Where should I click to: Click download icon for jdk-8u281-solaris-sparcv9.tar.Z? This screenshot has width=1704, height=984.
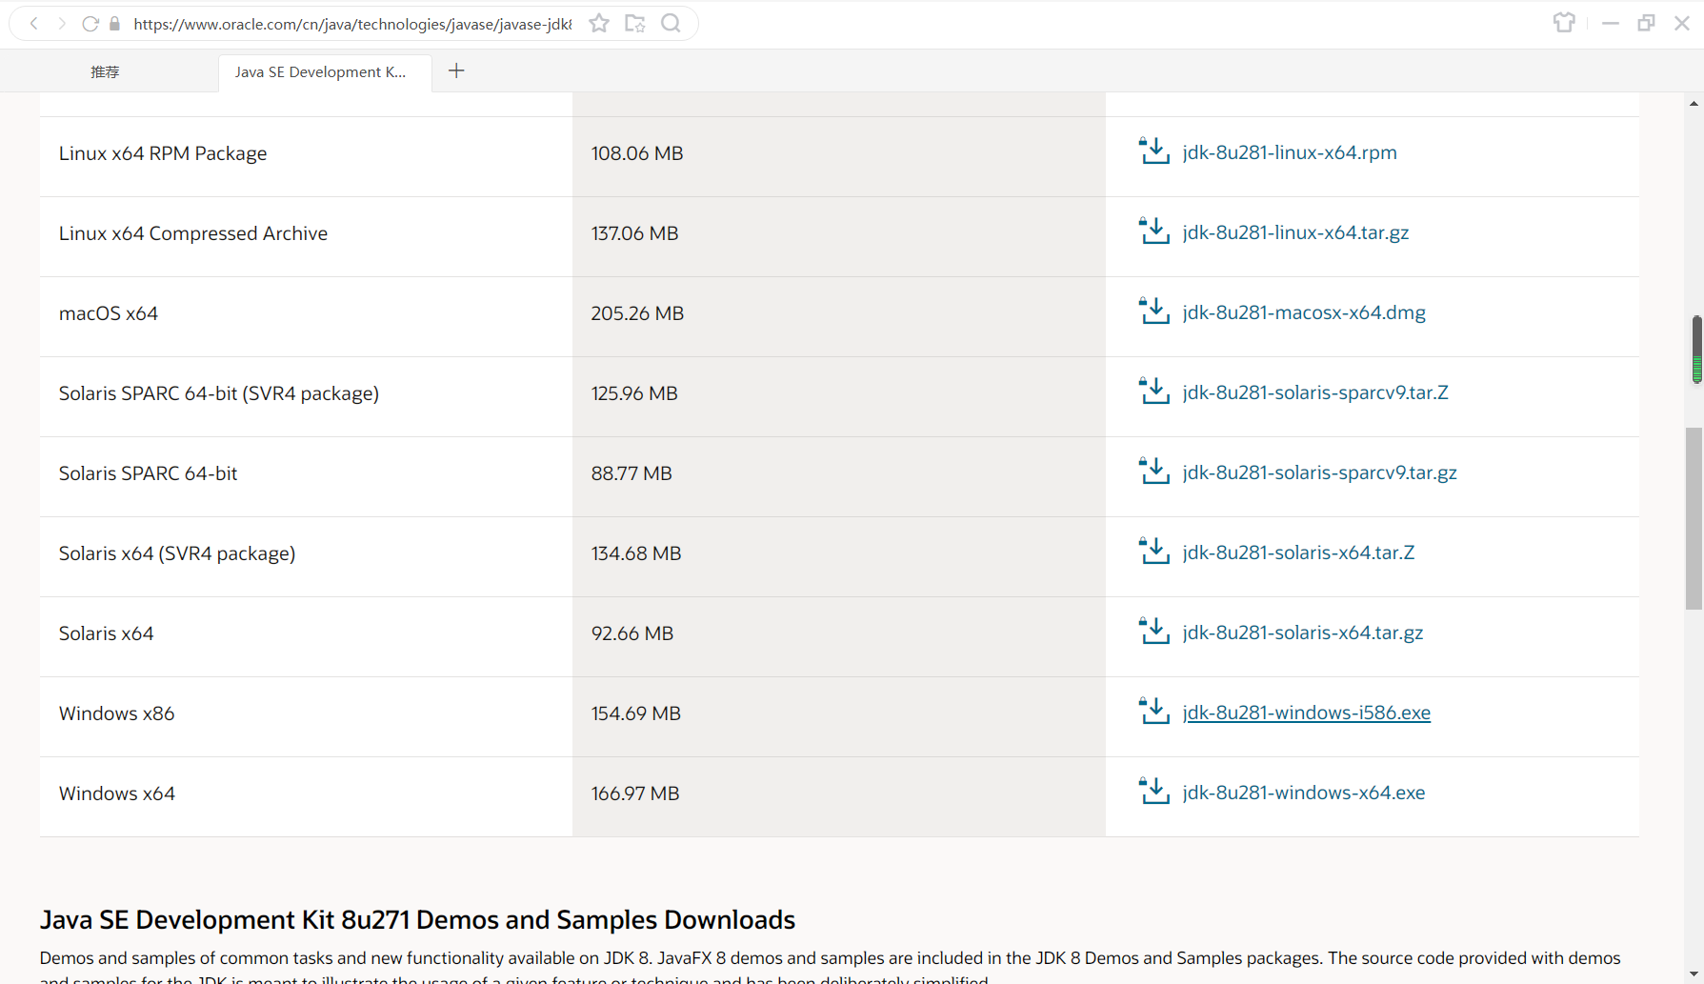click(x=1154, y=391)
